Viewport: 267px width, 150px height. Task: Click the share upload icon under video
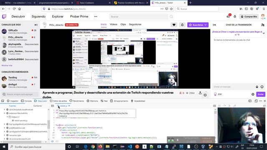[200, 93]
